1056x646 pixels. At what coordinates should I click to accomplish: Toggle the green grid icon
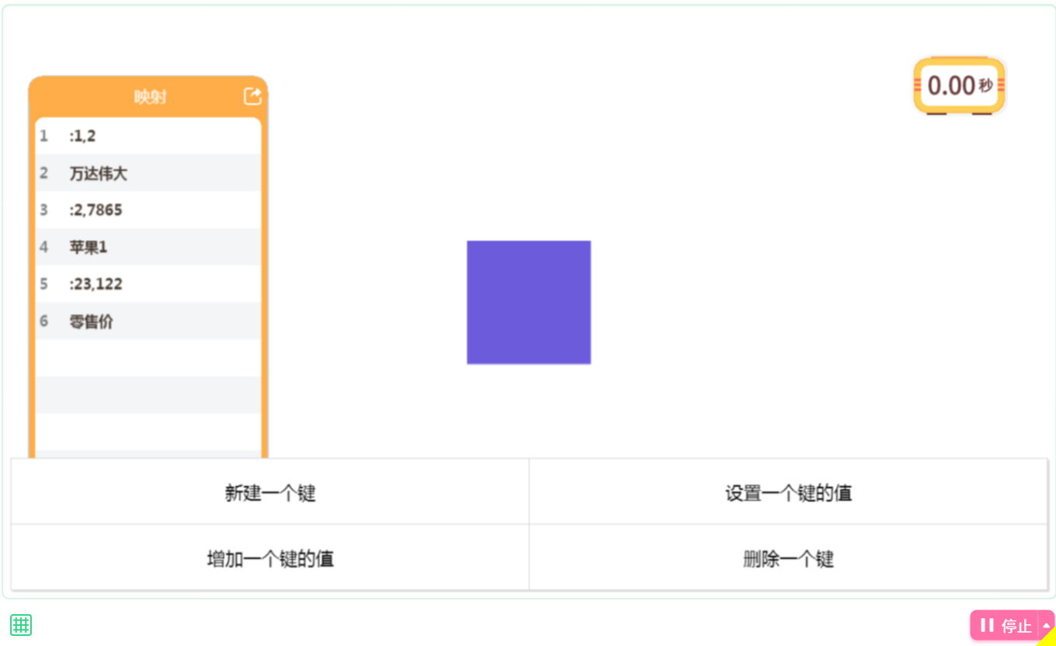[21, 624]
